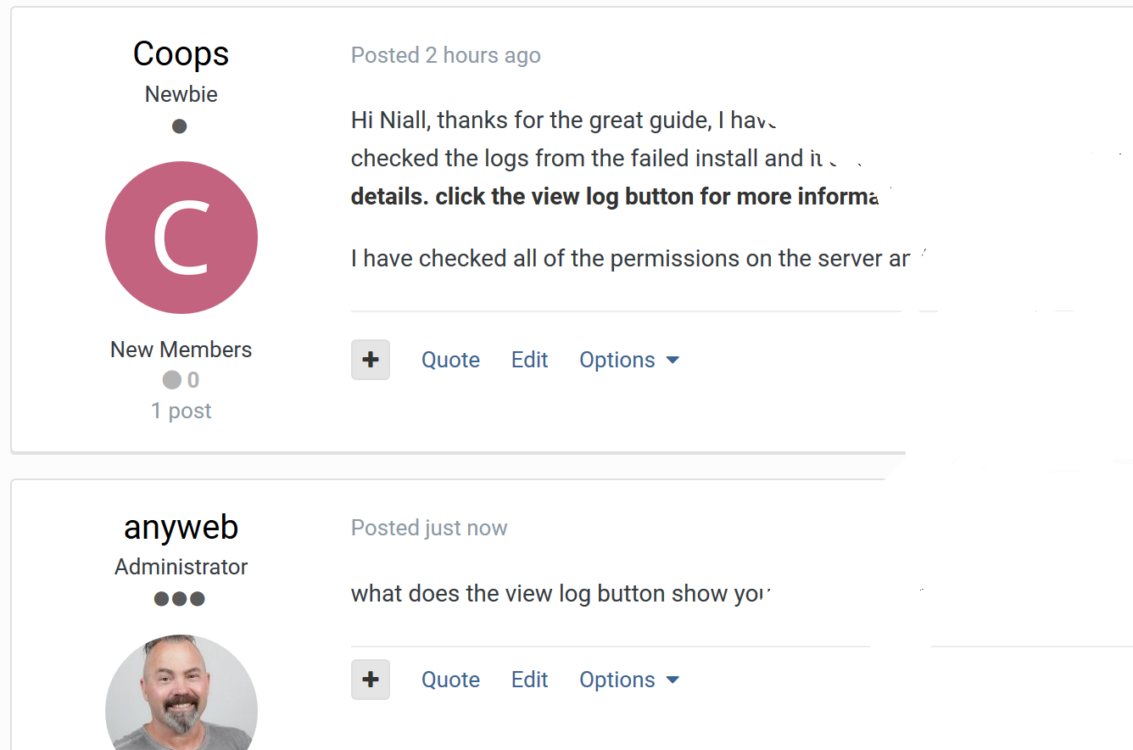
Task: Expand the Options arrow on Coops' post
Action: (673, 361)
